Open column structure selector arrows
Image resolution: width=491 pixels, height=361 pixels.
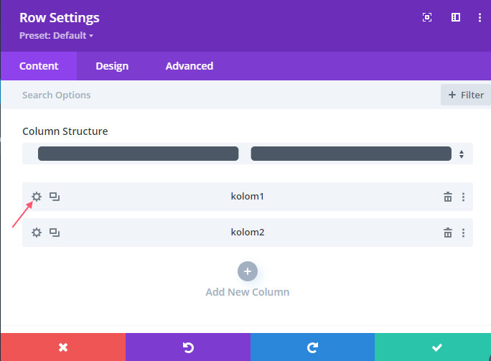462,154
